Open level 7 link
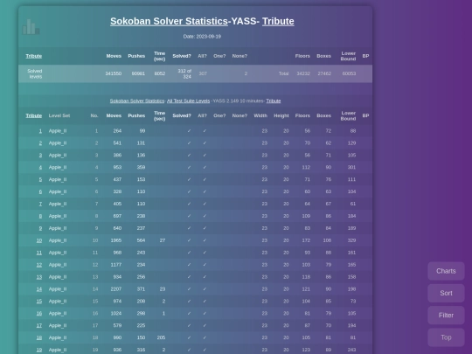The image size is (472, 354). (x=40, y=204)
